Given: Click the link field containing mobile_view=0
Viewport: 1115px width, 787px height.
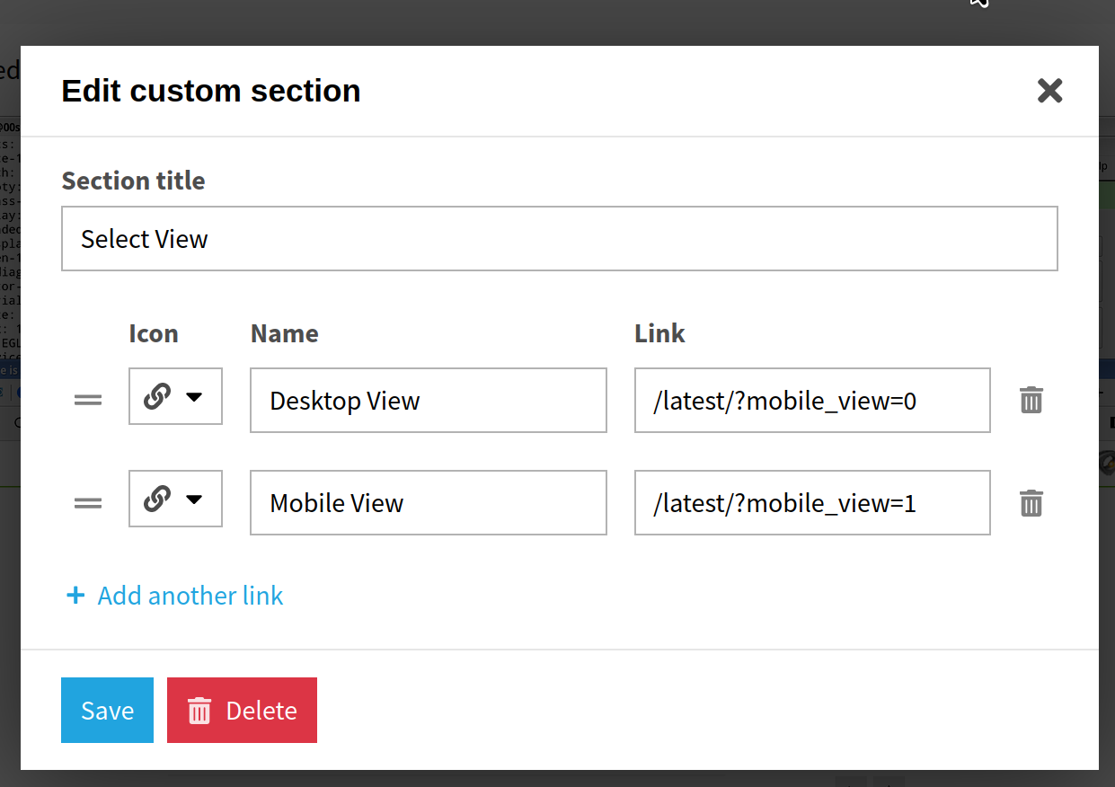Looking at the screenshot, I should [812, 400].
